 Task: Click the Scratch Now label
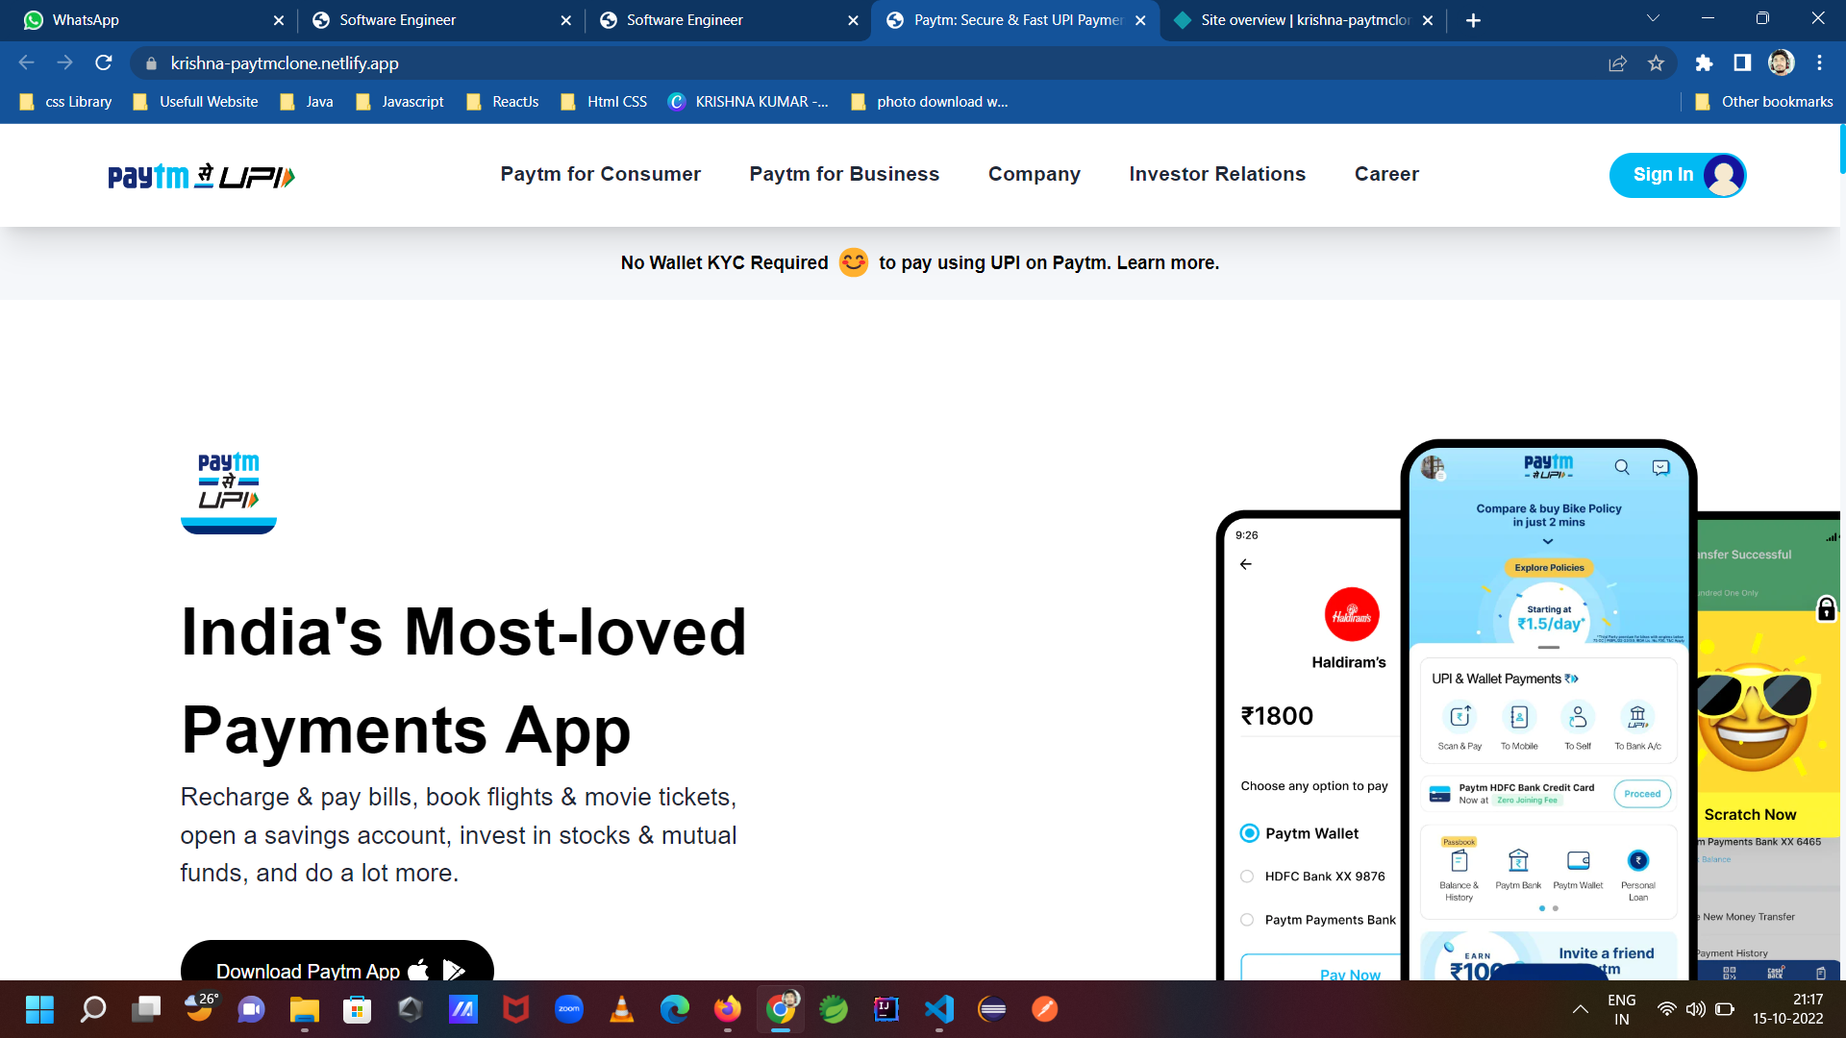[1750, 814]
